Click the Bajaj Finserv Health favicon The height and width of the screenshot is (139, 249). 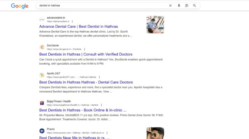coord(42,103)
